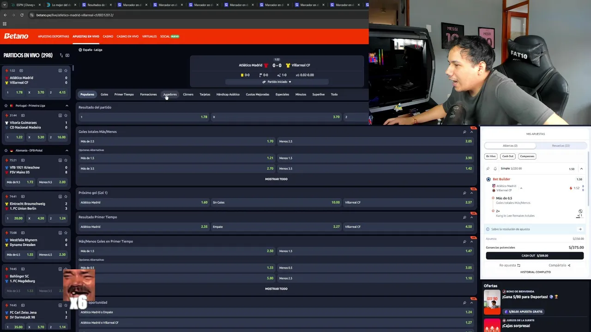Expand the Partido iniciado match status dropdown
Screen dimensions: 591x332
click(277, 82)
